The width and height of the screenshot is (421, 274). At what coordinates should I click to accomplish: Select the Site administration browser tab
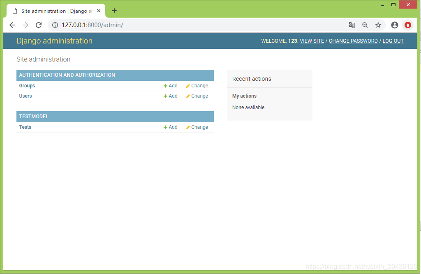click(56, 11)
